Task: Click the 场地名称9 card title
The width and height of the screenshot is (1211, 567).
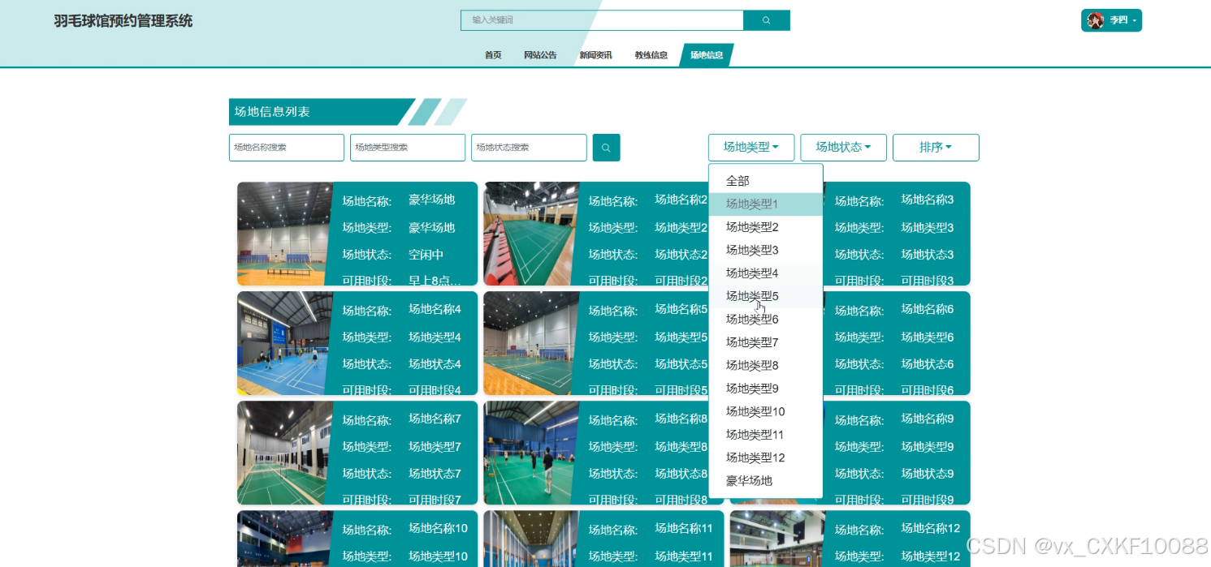Action: pyautogui.click(x=928, y=419)
